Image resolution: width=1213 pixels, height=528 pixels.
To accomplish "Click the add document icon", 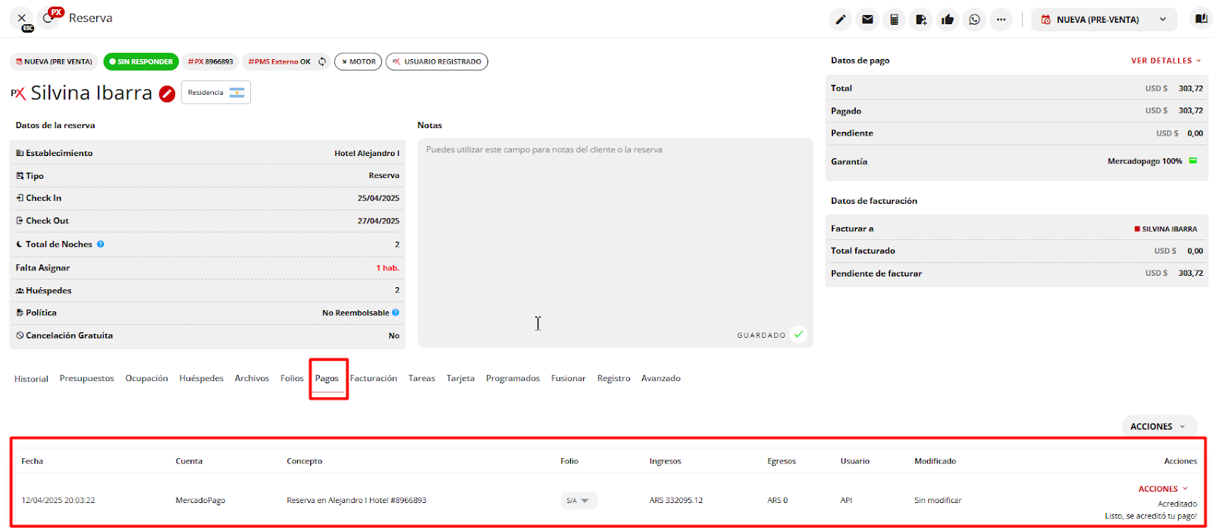I will (x=920, y=20).
